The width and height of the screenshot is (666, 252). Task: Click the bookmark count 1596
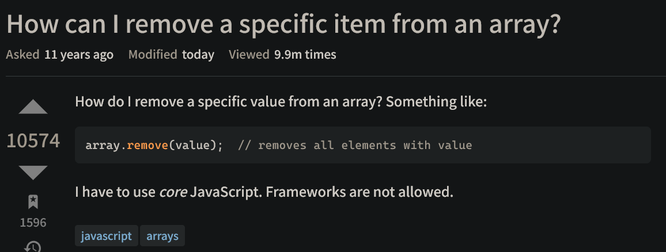click(x=33, y=222)
